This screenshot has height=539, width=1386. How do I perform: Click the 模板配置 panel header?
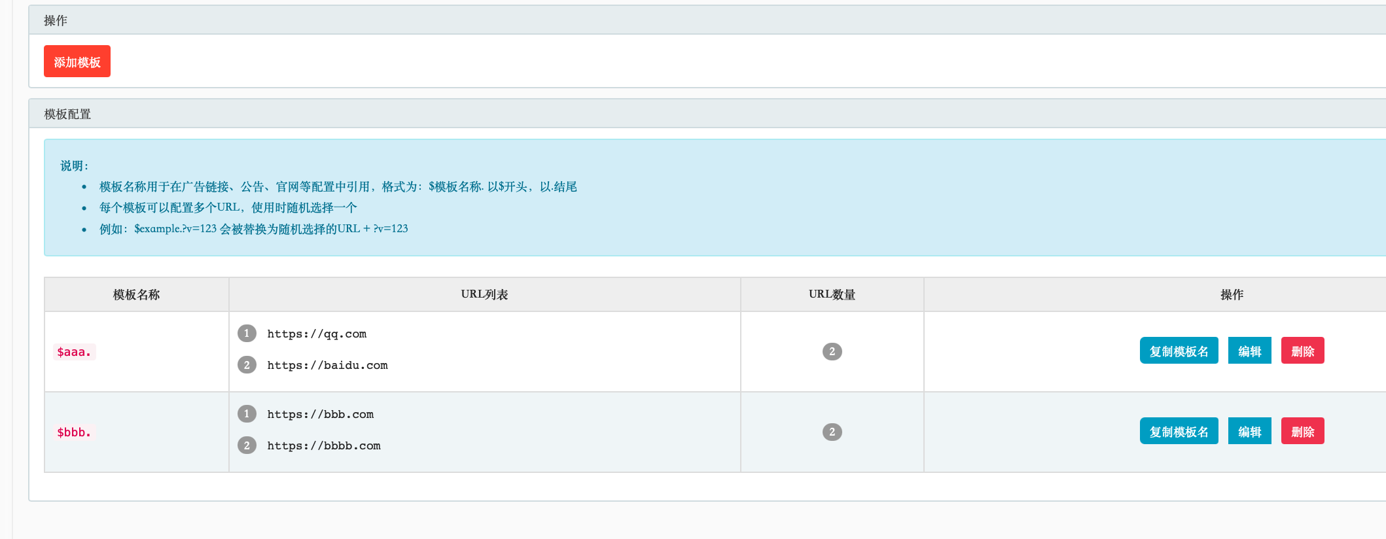(x=67, y=114)
